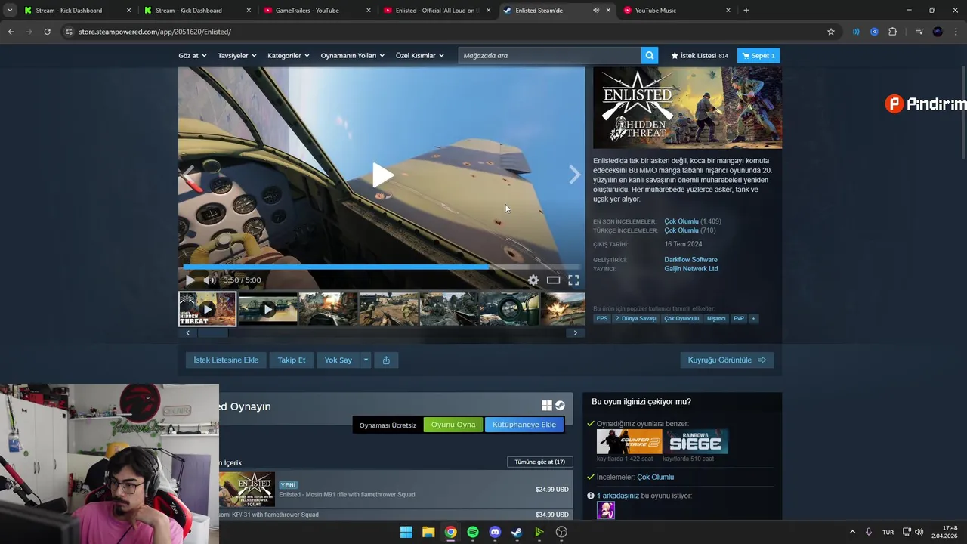This screenshot has height=544, width=967.
Task: Enter fullscreen on the trailer player
Action: [573, 280]
